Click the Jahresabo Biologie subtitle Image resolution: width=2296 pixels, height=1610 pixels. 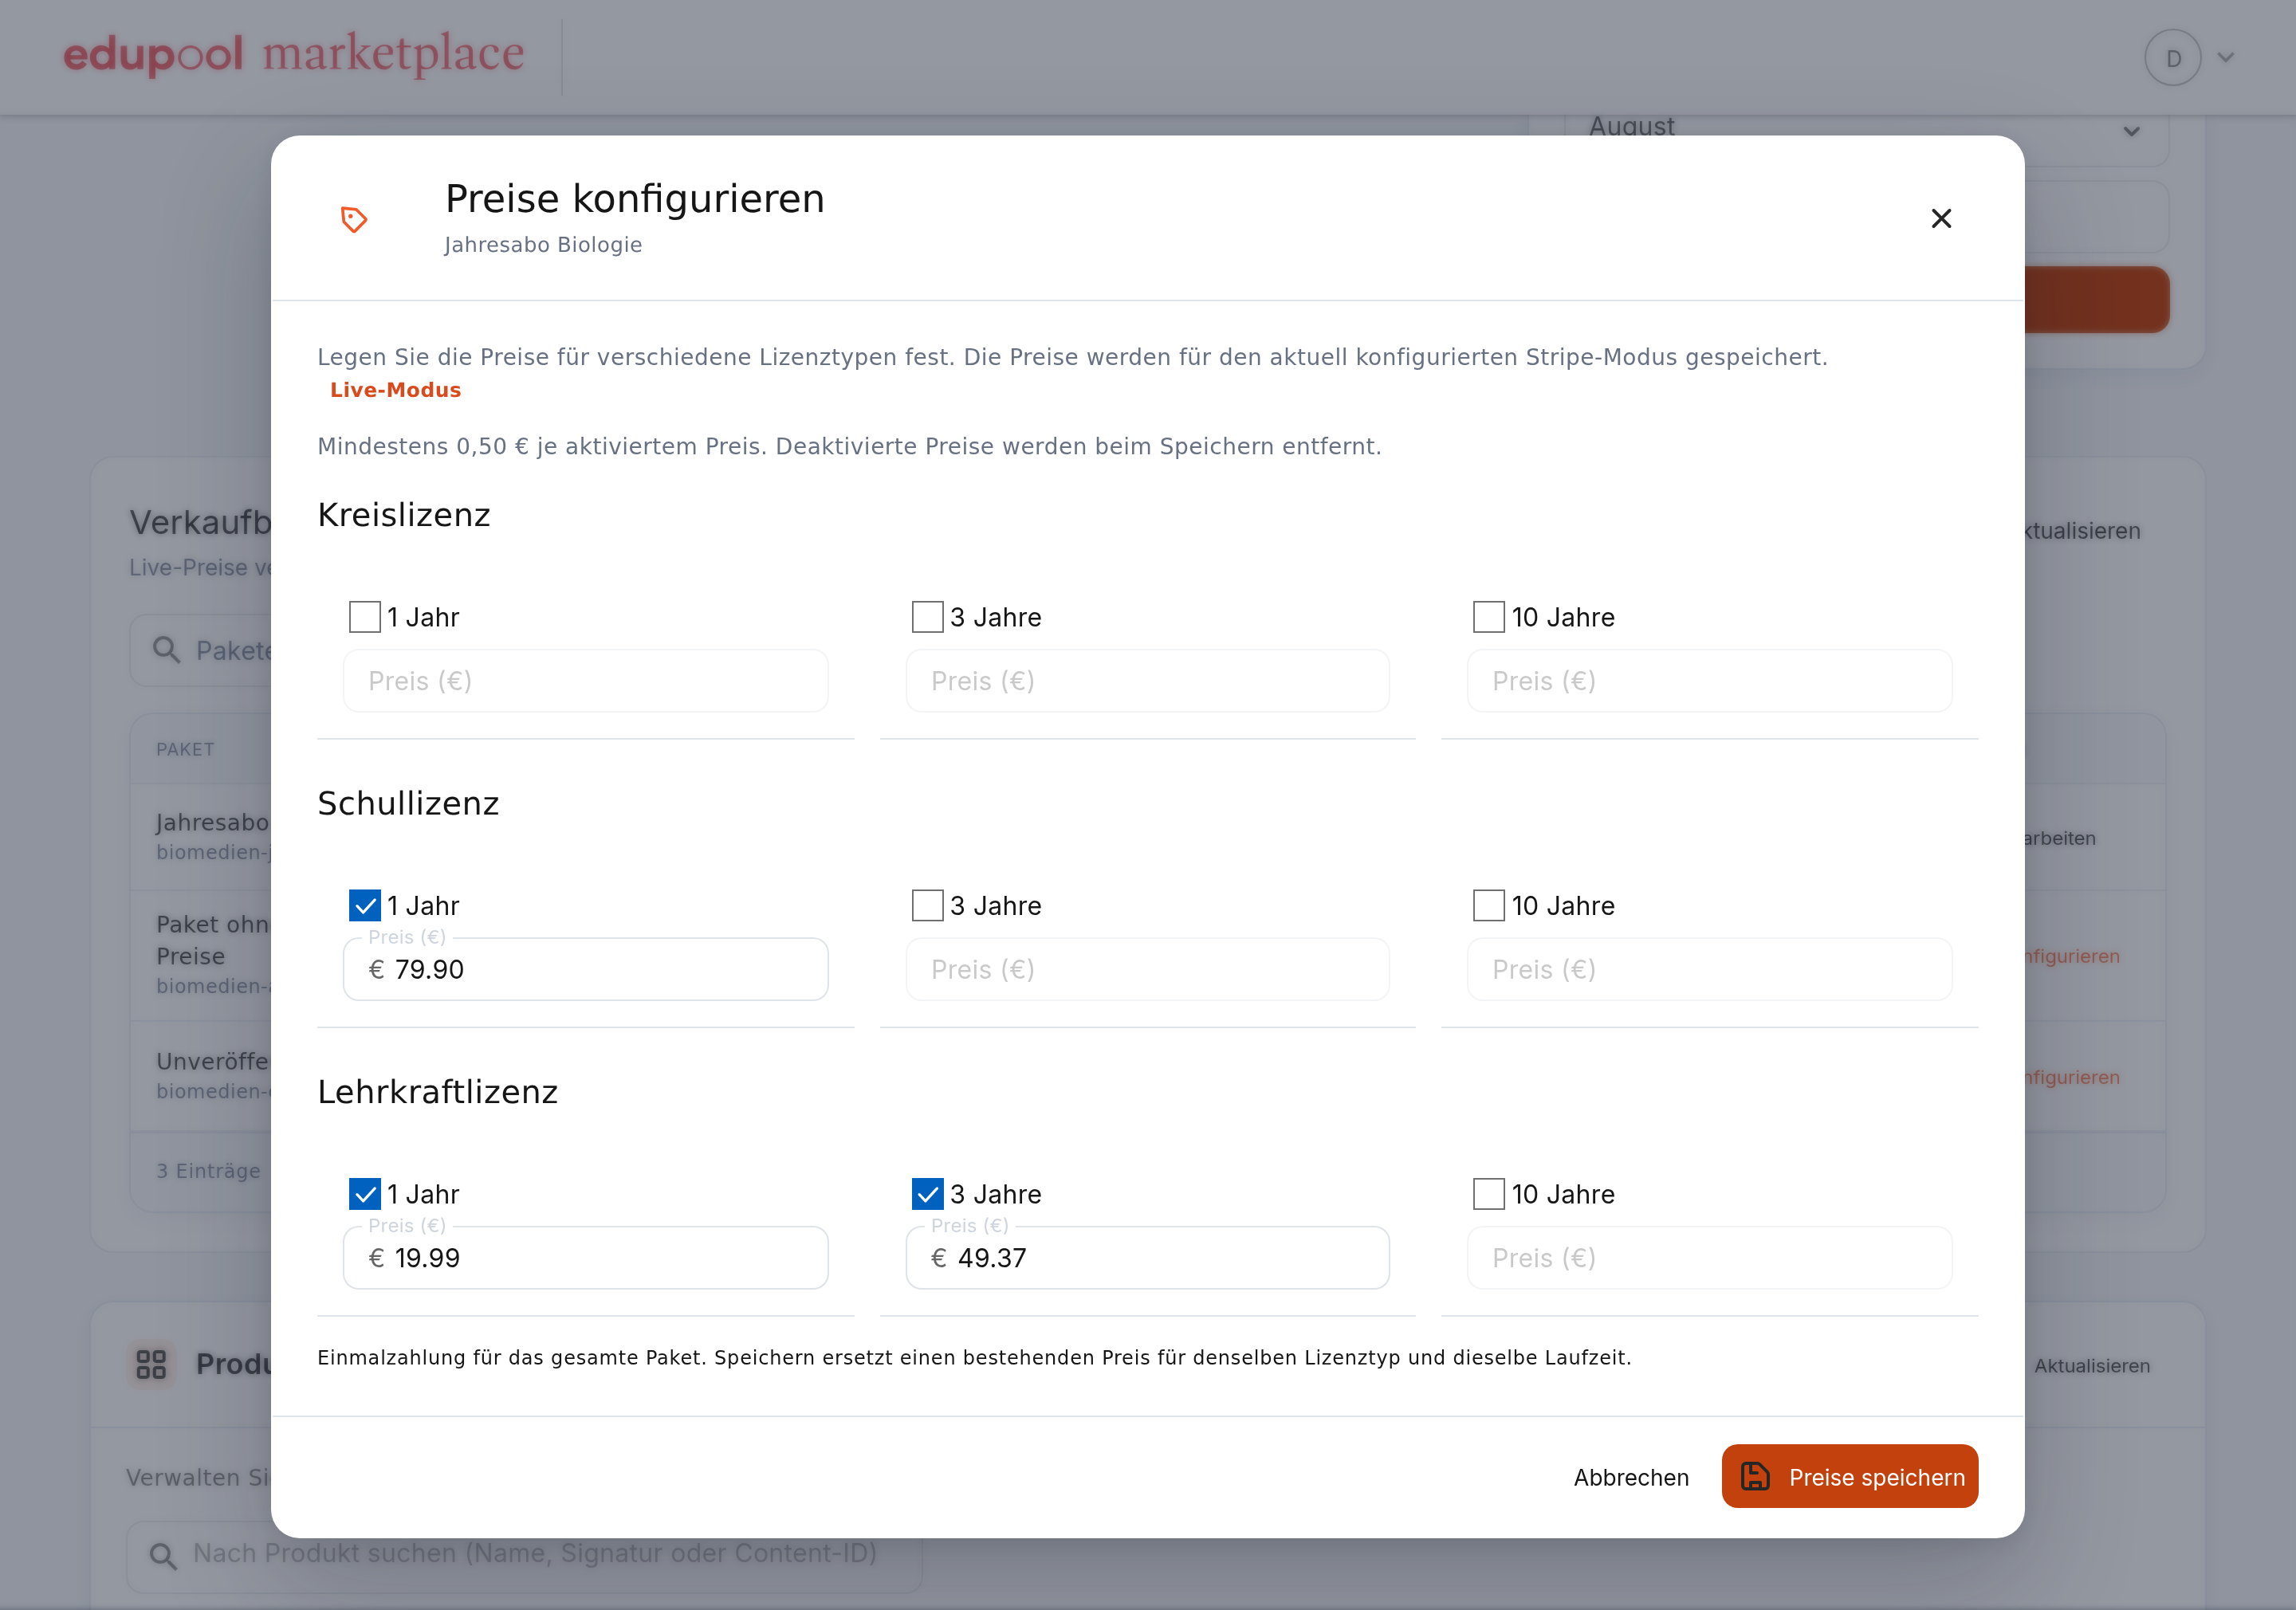click(543, 245)
